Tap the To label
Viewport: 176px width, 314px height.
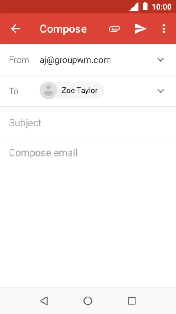coord(14,91)
